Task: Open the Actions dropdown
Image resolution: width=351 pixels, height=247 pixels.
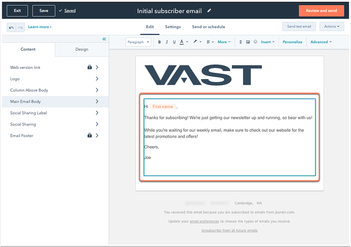Action: tap(332, 26)
